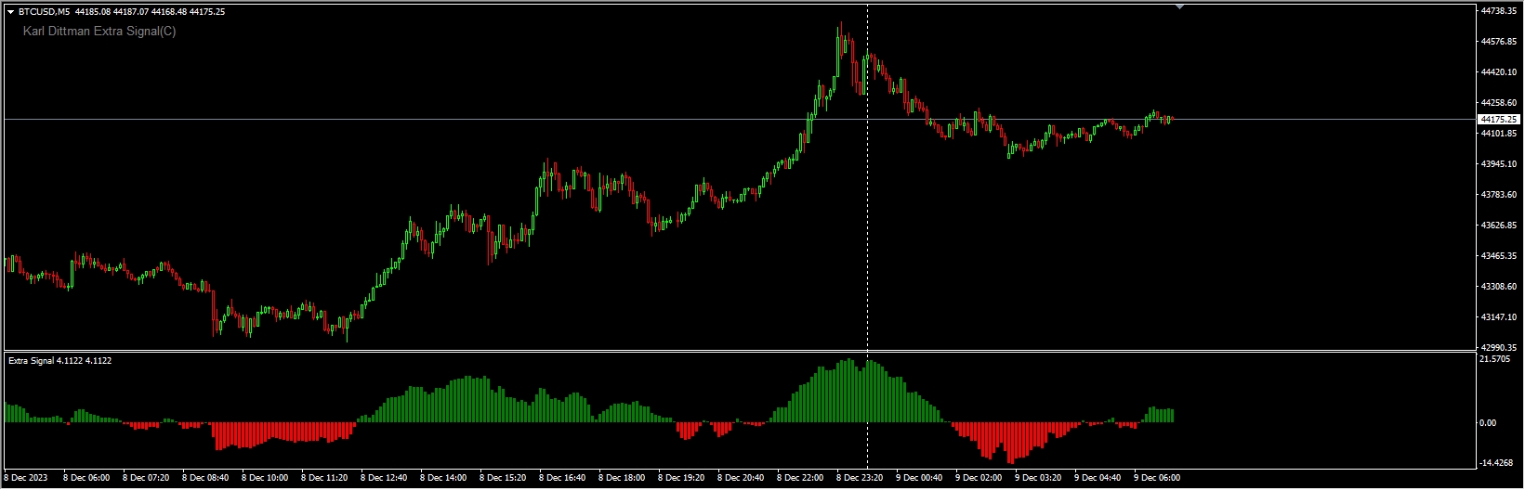This screenshot has width=1525, height=490.
Task: Click price axis label 43147.10
Action: (1498, 317)
